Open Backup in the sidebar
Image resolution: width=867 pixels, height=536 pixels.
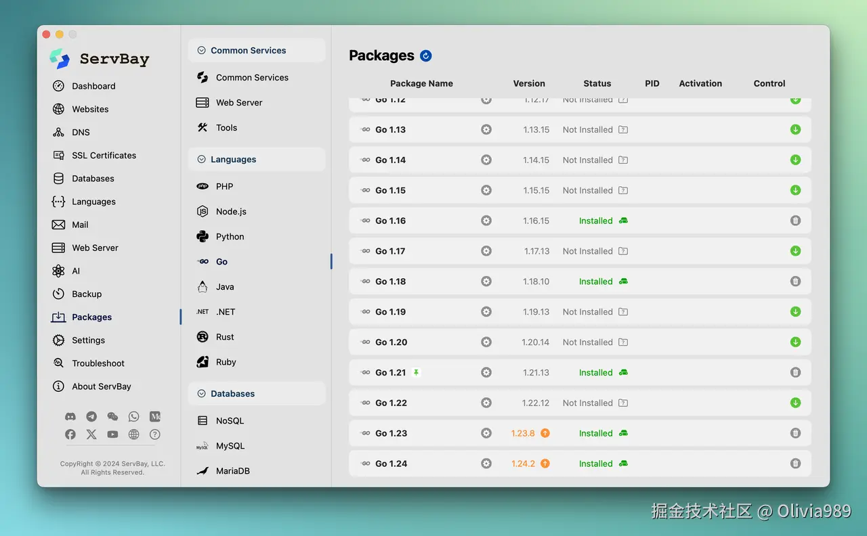(87, 294)
